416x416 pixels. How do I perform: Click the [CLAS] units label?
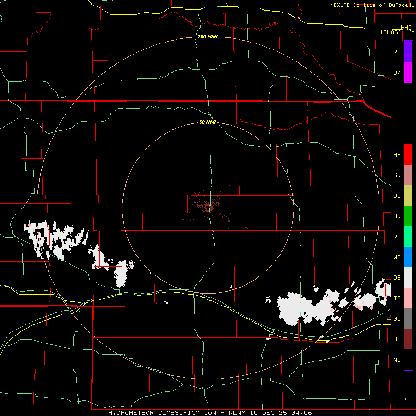tap(391, 32)
